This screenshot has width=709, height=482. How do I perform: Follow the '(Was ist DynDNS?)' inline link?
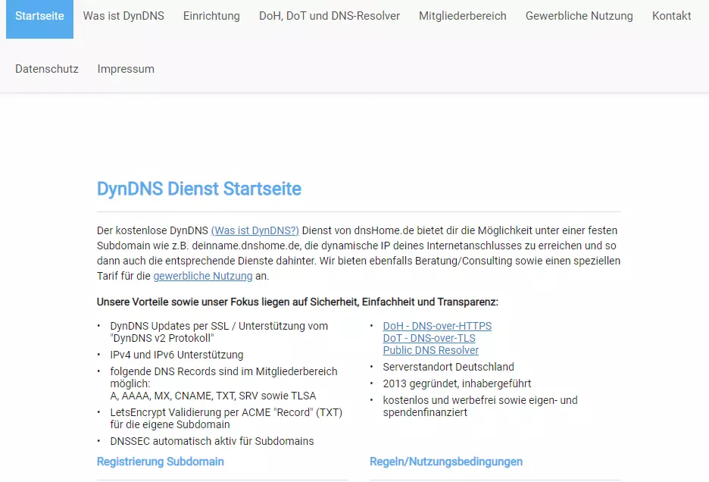tap(255, 230)
